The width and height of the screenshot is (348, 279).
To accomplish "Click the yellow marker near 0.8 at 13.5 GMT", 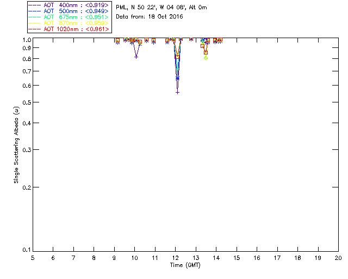I will 206,58.
